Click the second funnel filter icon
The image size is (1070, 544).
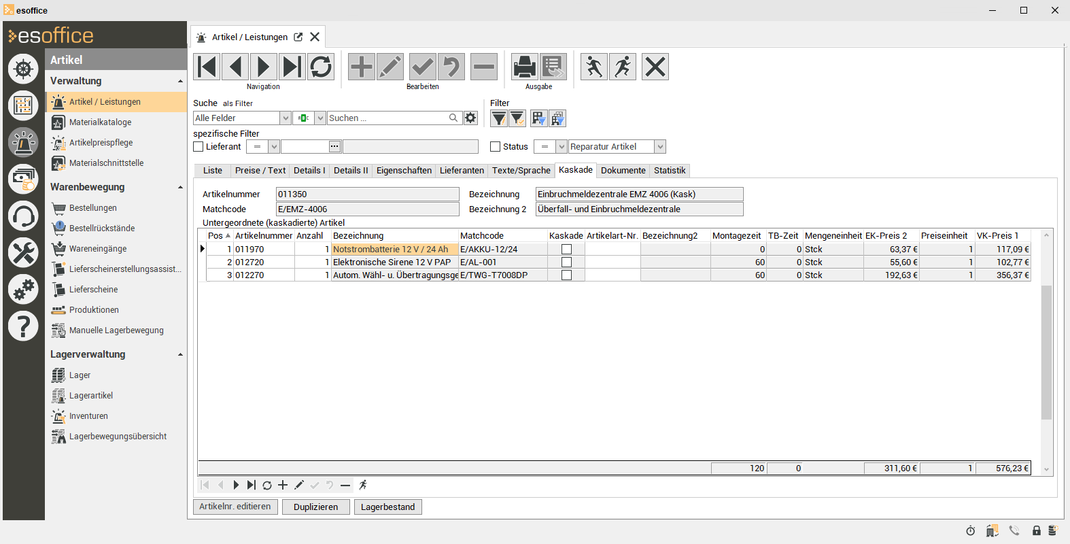(517, 118)
